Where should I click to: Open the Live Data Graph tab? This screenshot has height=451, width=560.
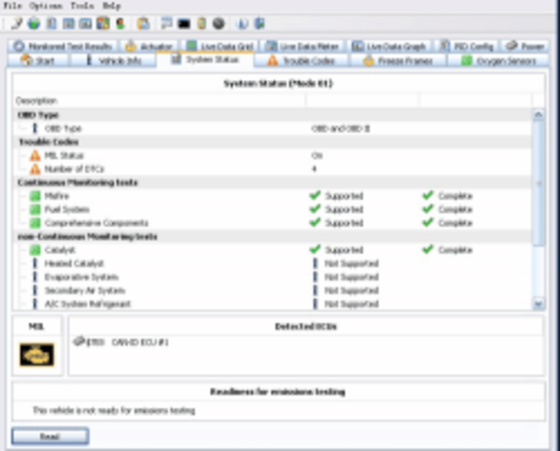pyautogui.click(x=390, y=46)
